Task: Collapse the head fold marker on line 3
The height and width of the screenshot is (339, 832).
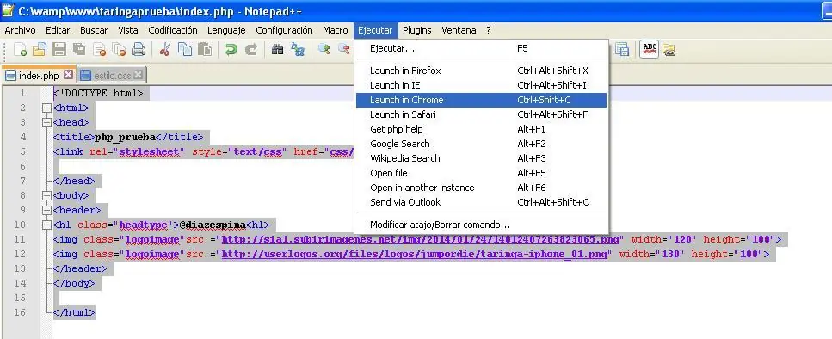Action: (46, 122)
